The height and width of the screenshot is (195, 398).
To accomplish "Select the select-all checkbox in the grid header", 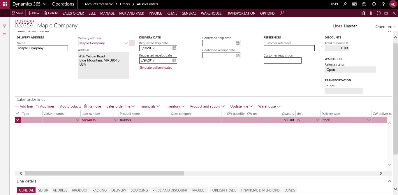I will 18,113.
